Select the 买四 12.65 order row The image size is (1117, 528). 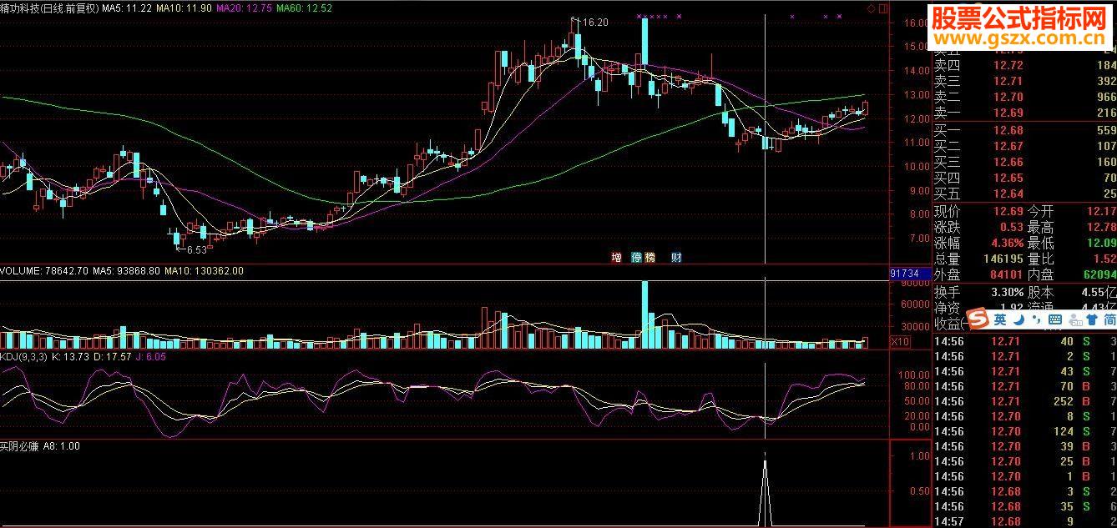pos(1024,178)
